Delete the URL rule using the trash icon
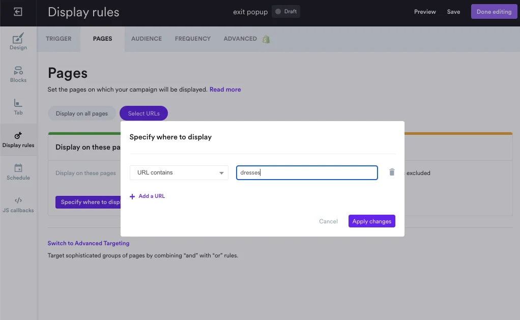The height and width of the screenshot is (320, 520). click(392, 172)
